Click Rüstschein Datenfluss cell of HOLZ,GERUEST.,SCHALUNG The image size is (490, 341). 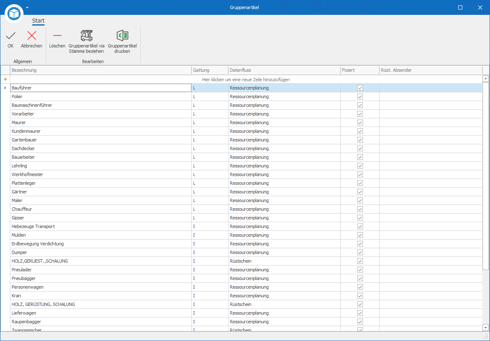pos(284,261)
